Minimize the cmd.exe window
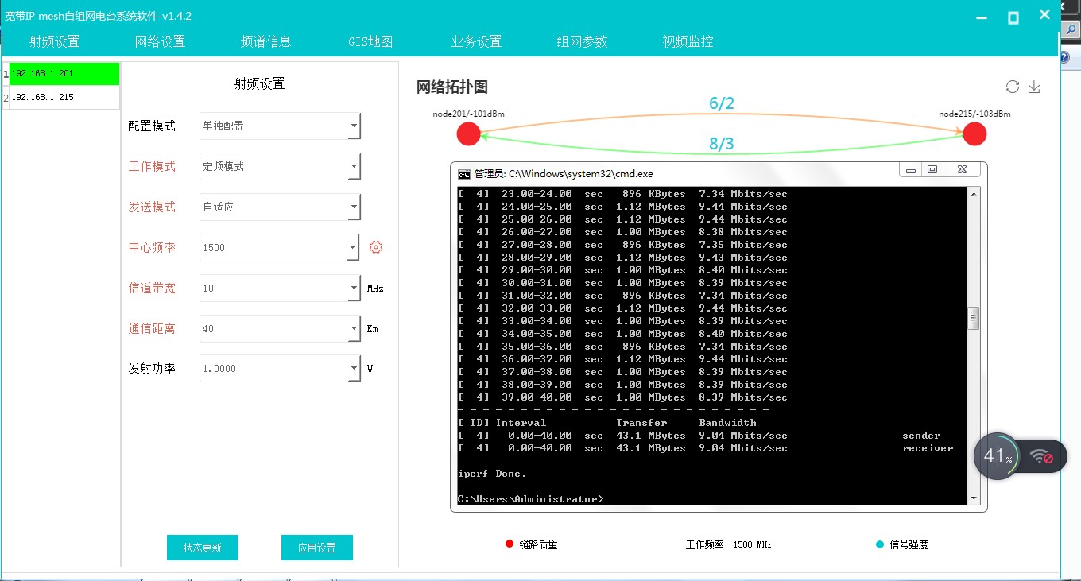The height and width of the screenshot is (581, 1081). tap(910, 169)
